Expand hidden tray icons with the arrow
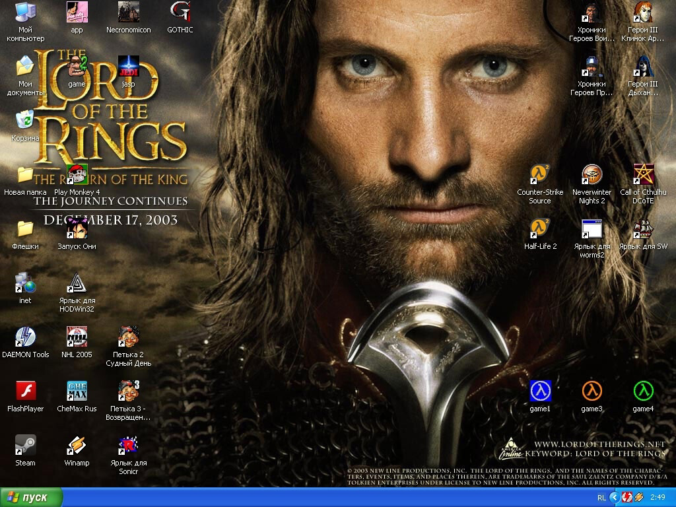The image size is (676, 507). pyautogui.click(x=615, y=498)
